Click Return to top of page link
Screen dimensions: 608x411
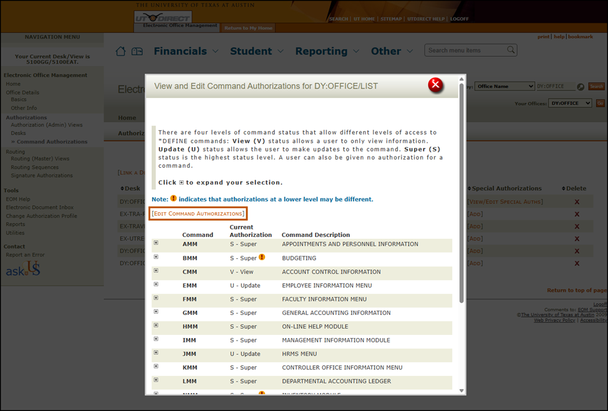pos(577,290)
